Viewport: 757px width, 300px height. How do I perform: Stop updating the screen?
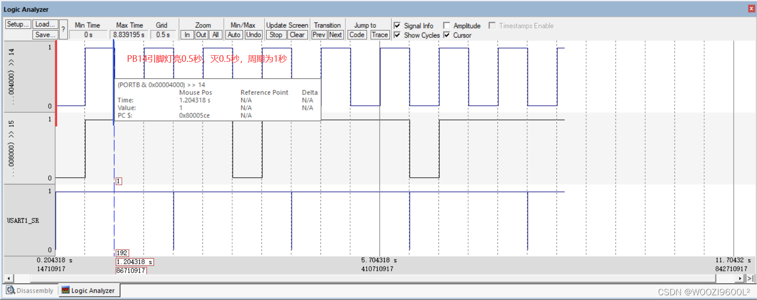(276, 35)
